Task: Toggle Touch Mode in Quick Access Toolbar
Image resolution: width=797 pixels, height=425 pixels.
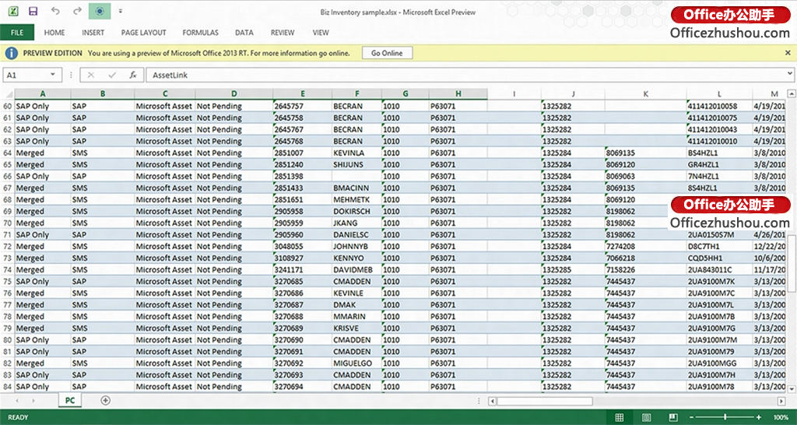Action: (x=100, y=12)
